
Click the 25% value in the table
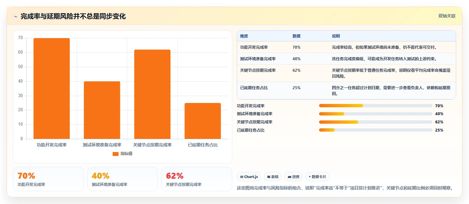click(296, 88)
